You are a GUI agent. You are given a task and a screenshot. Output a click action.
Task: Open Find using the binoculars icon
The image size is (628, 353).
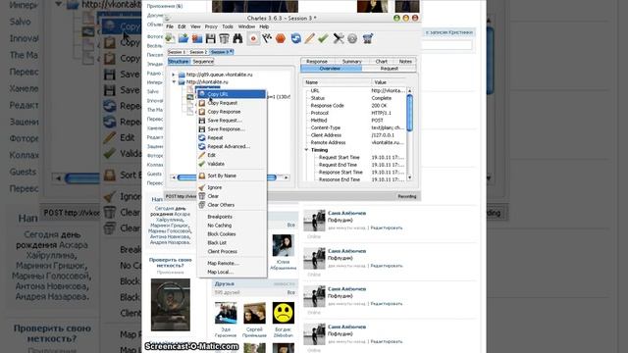[237, 38]
